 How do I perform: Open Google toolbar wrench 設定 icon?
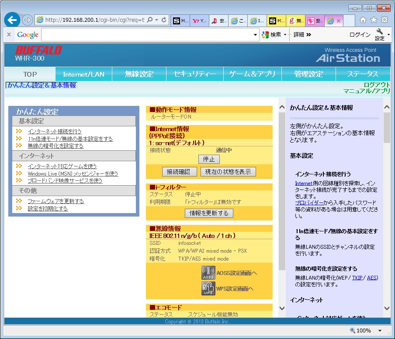tap(379, 34)
